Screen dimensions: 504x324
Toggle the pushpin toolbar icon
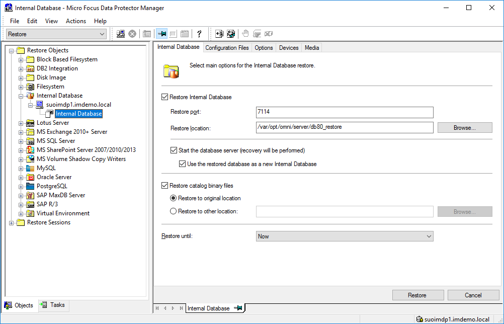161,34
